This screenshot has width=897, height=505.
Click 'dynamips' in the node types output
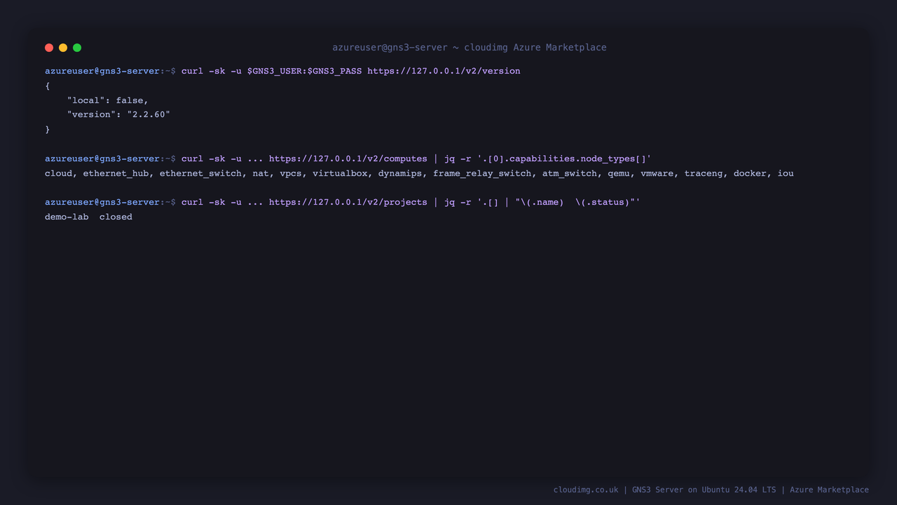point(400,173)
